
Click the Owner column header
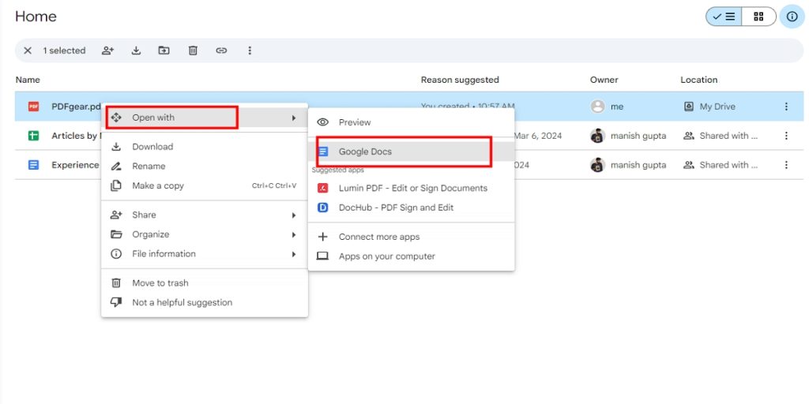(x=604, y=80)
